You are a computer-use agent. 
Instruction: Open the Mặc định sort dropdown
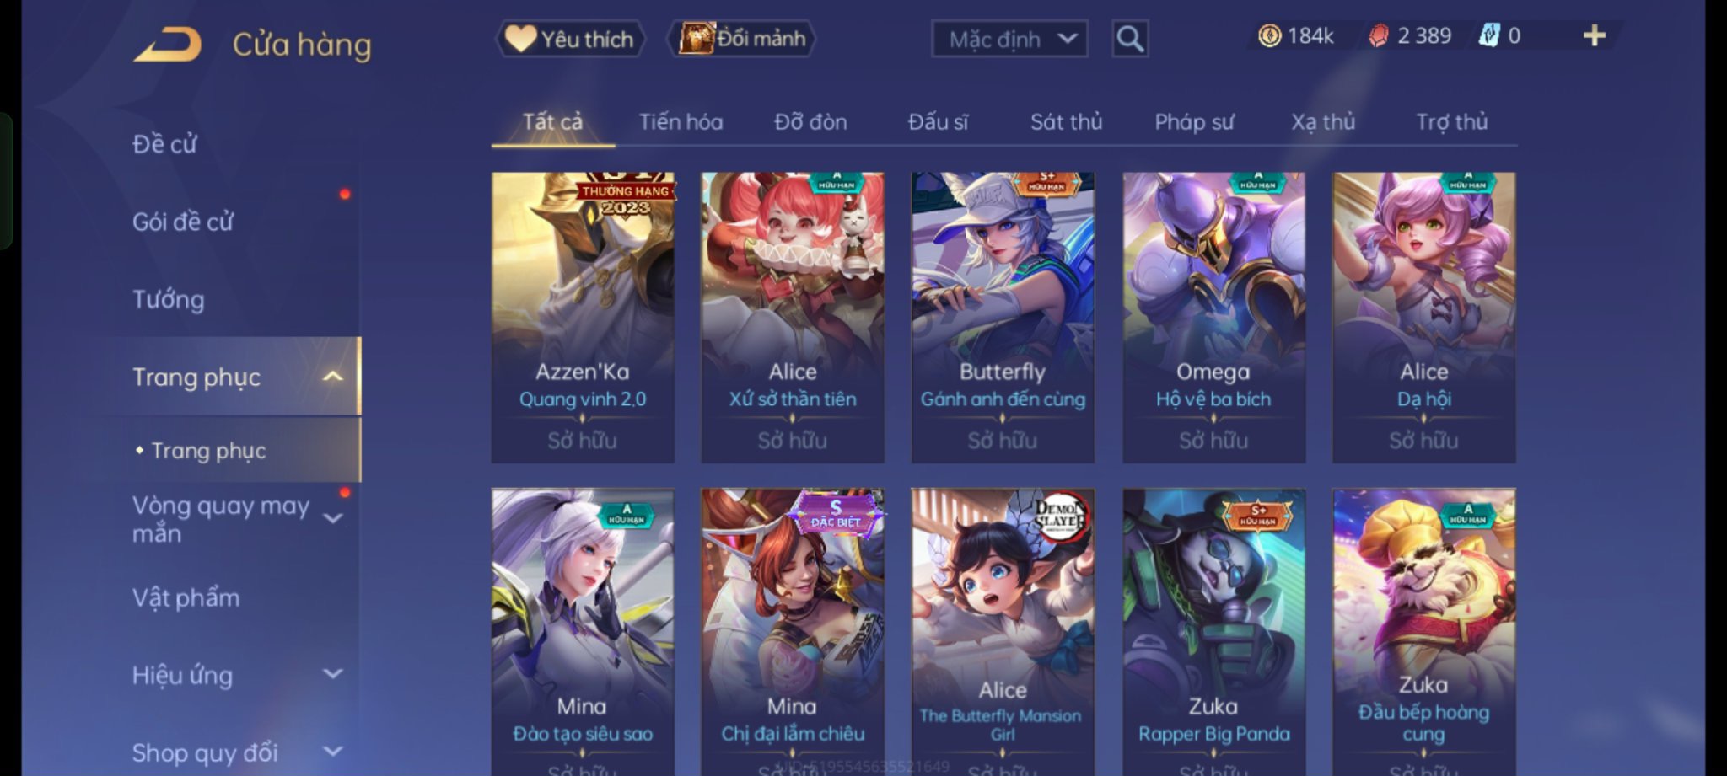pyautogui.click(x=1009, y=39)
